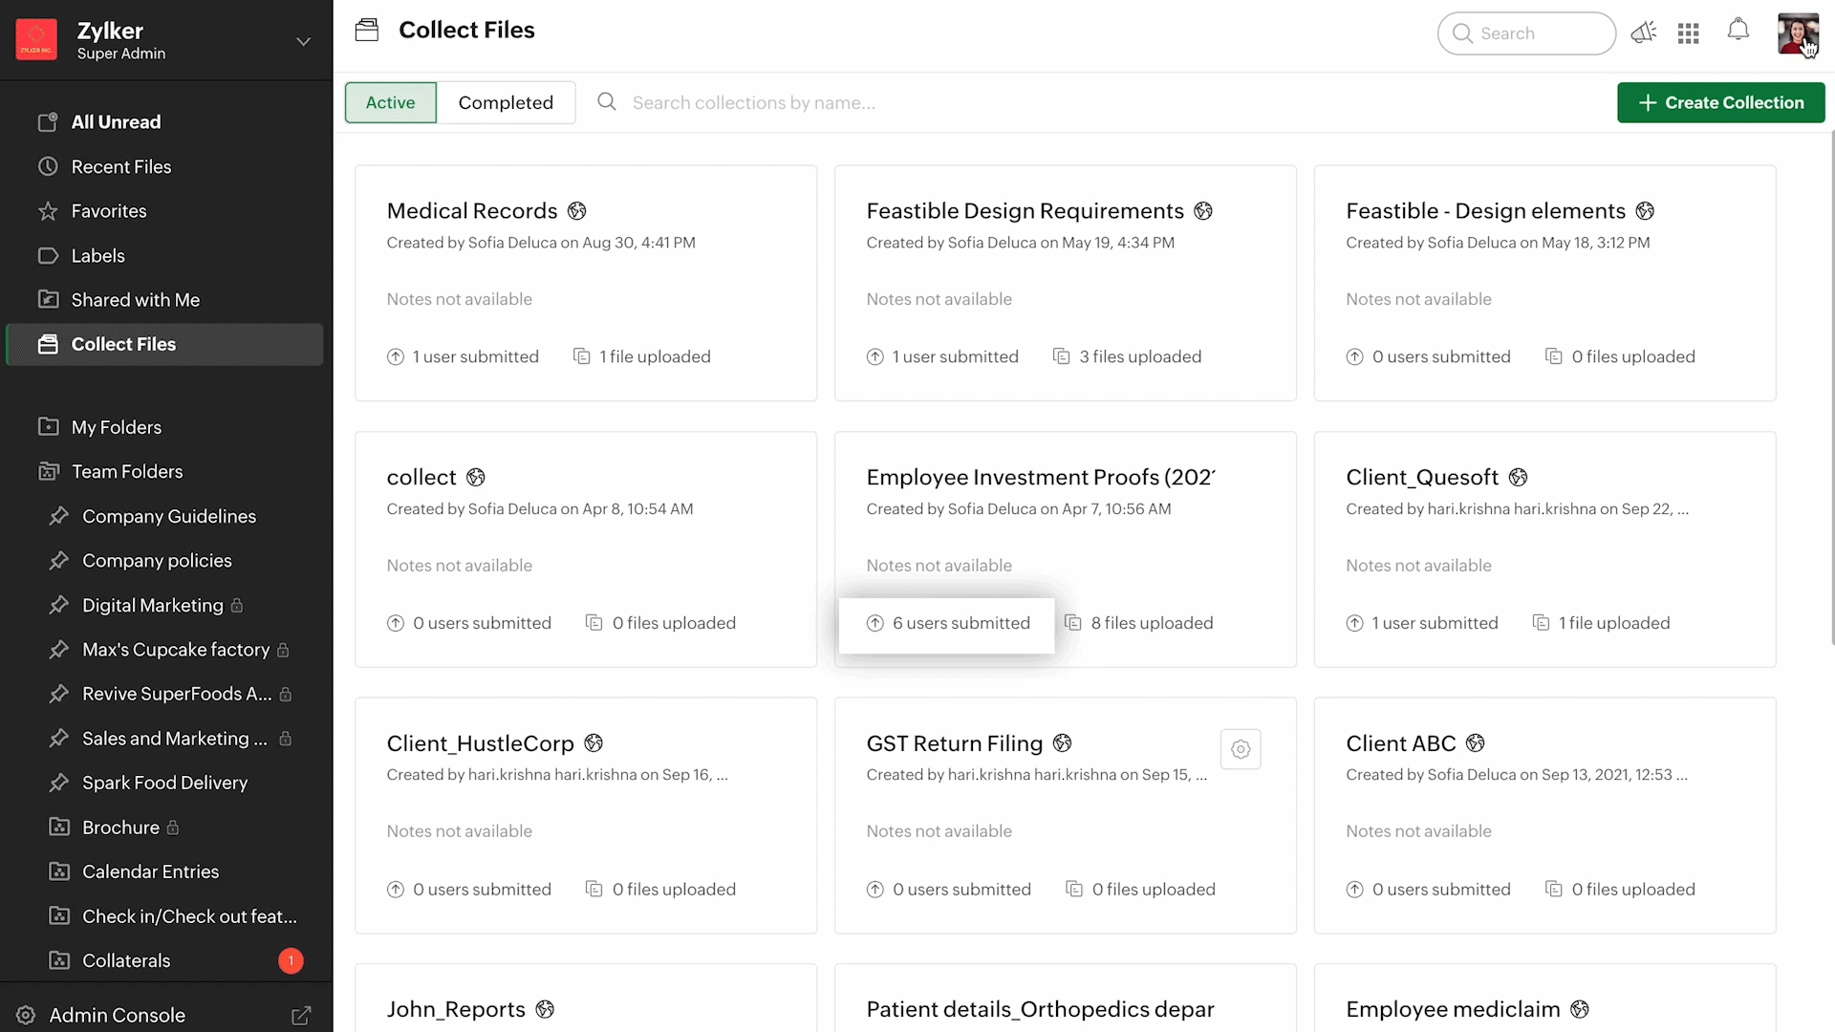Viewport: 1835px width, 1032px height.
Task: Open the user profile avatar
Action: [1797, 33]
